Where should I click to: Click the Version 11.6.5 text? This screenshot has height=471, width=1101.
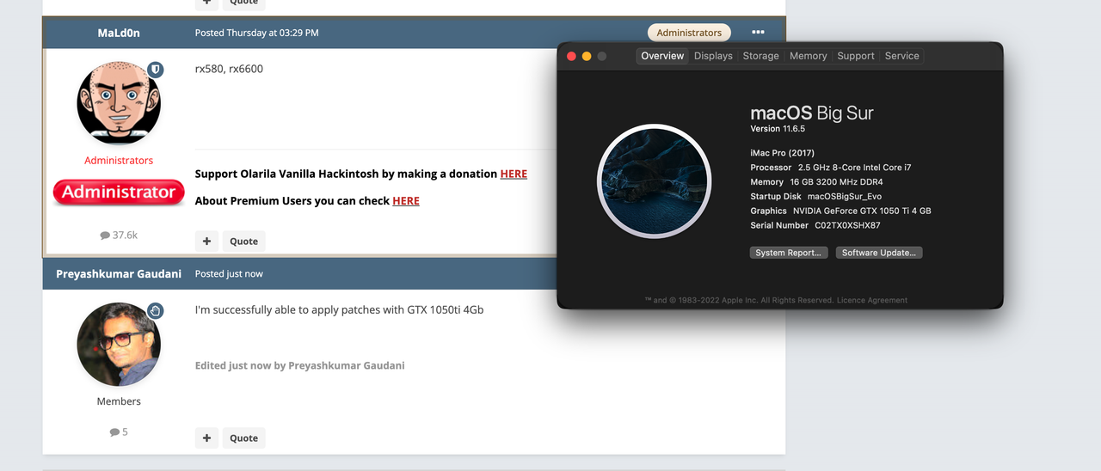tap(778, 129)
